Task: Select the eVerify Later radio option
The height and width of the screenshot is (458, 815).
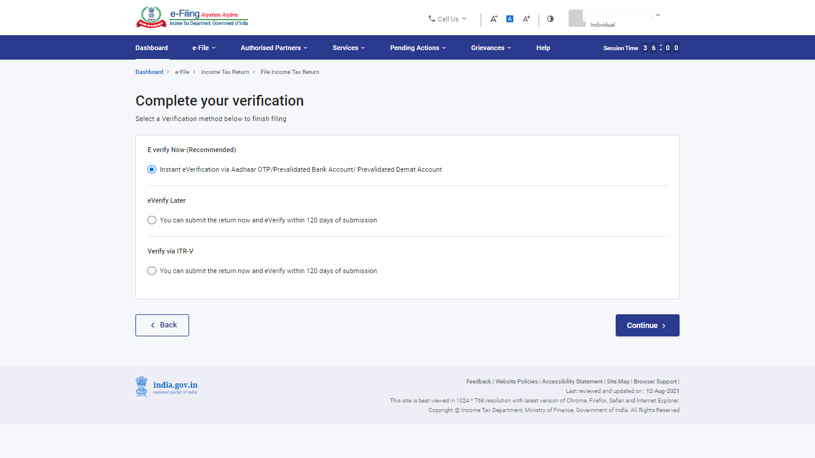Action: point(152,220)
